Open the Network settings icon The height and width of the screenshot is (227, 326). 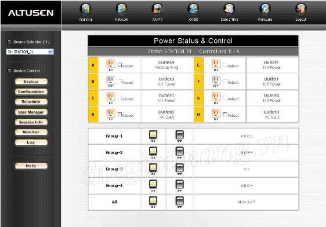122,9
